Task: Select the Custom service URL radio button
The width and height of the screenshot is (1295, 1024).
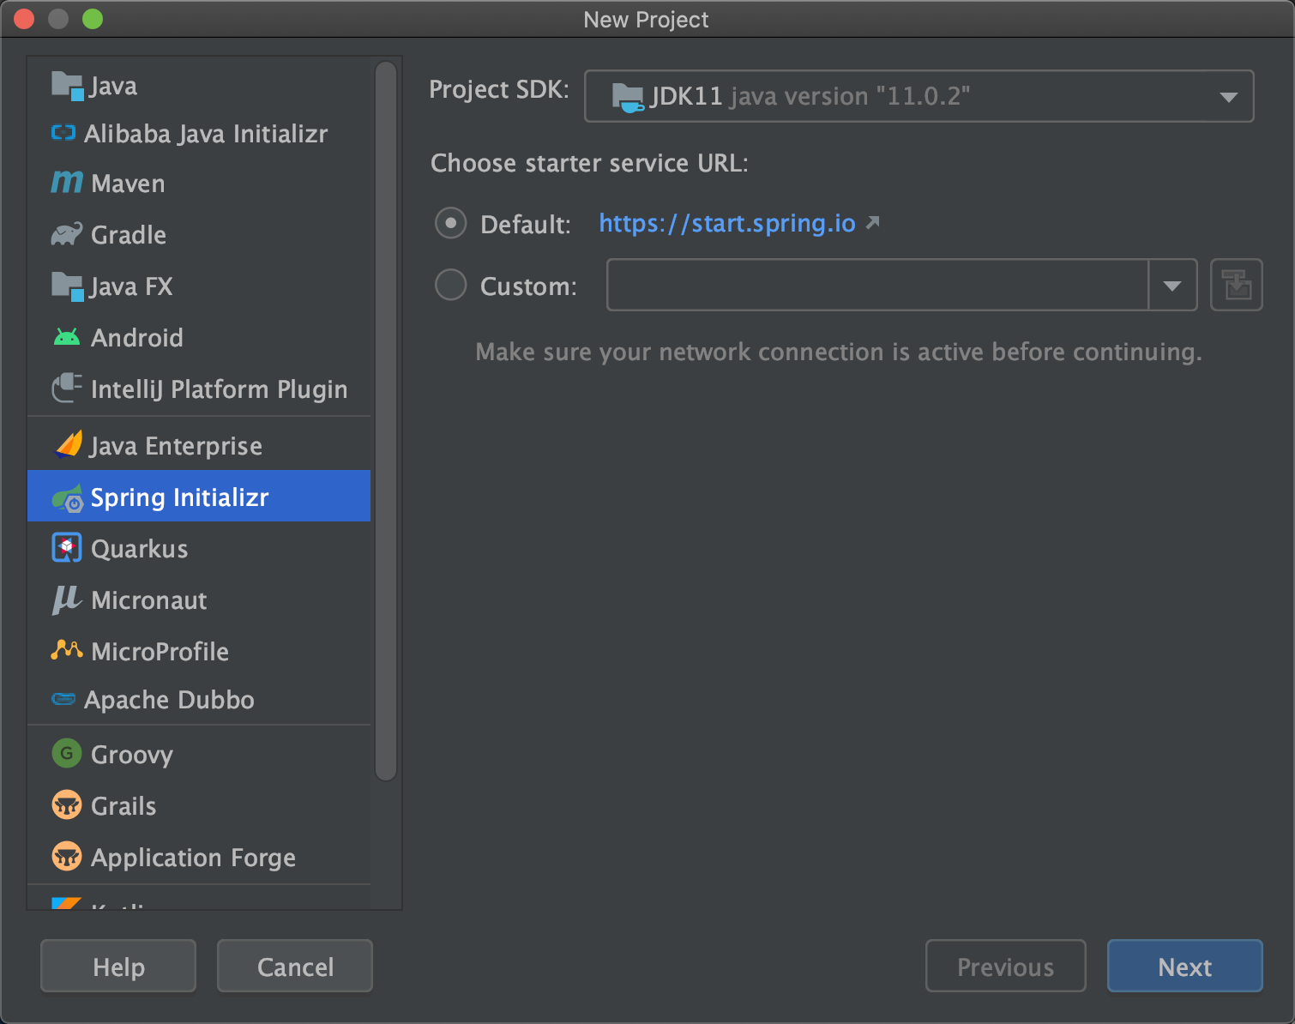Action: 451,285
